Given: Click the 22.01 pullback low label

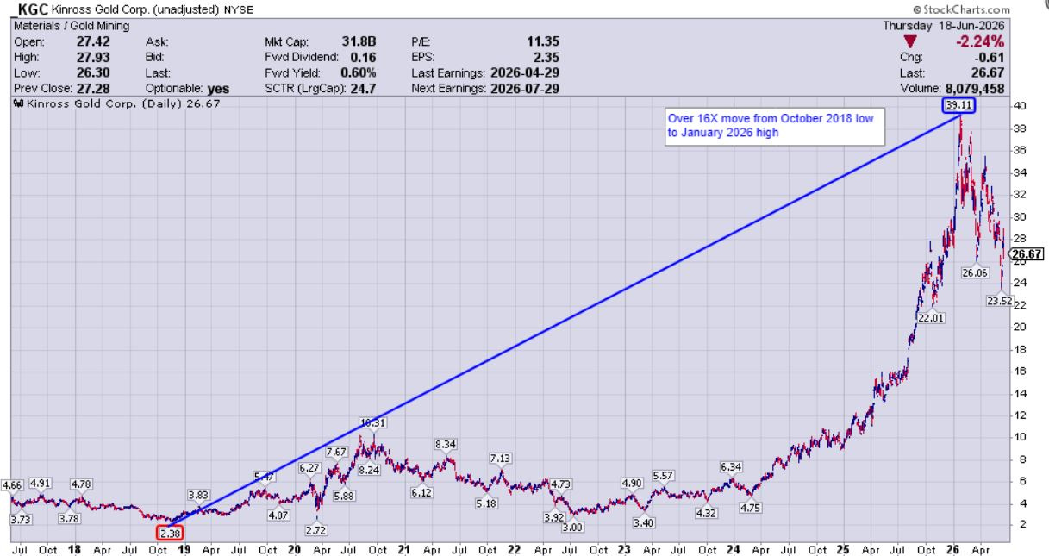Looking at the screenshot, I should (931, 318).
